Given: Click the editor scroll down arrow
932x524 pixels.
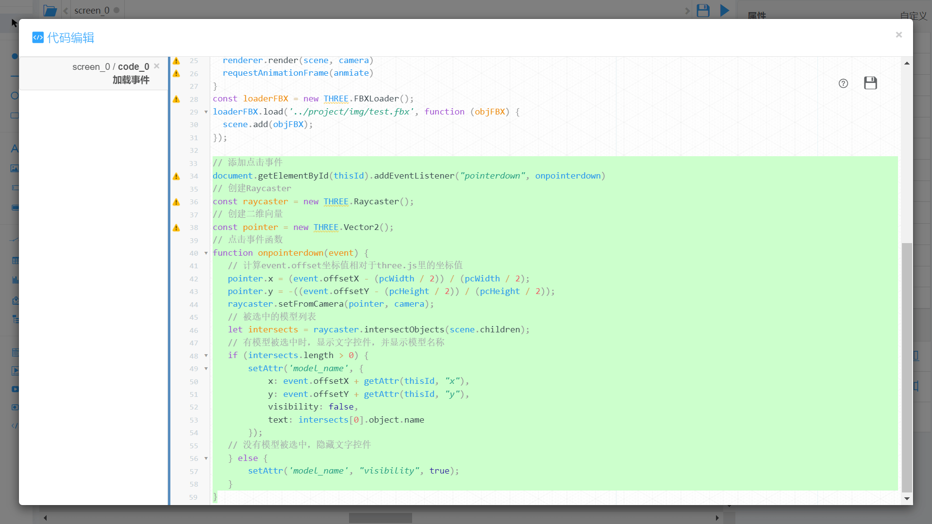Looking at the screenshot, I should click(907, 498).
